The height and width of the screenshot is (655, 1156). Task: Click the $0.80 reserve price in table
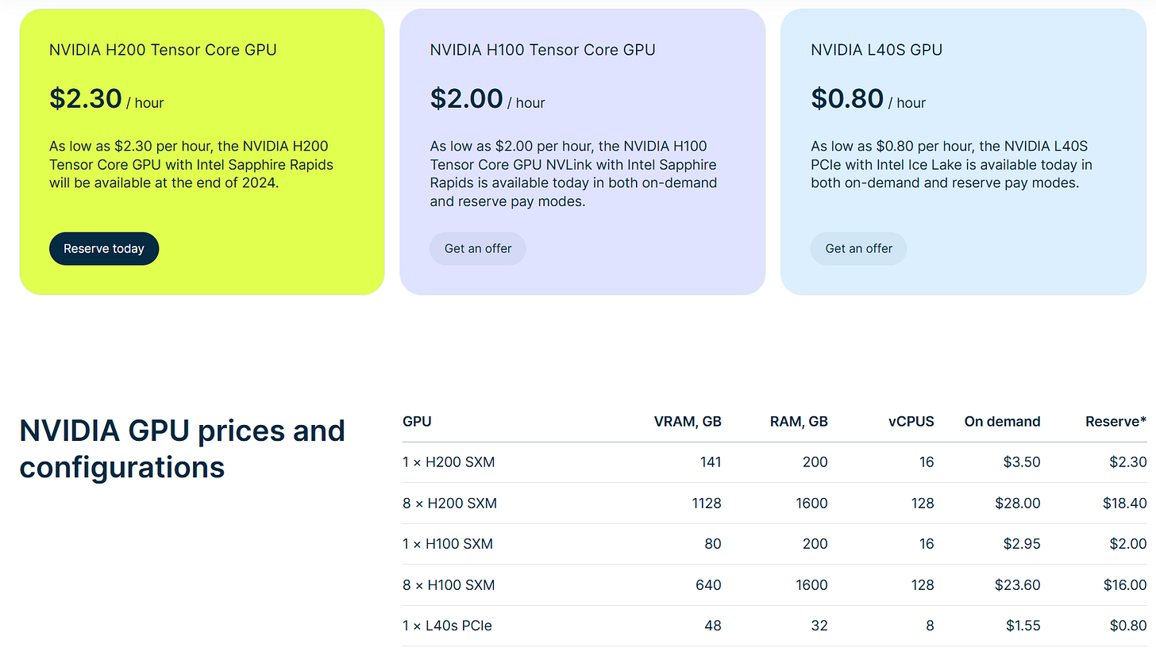(x=1128, y=626)
